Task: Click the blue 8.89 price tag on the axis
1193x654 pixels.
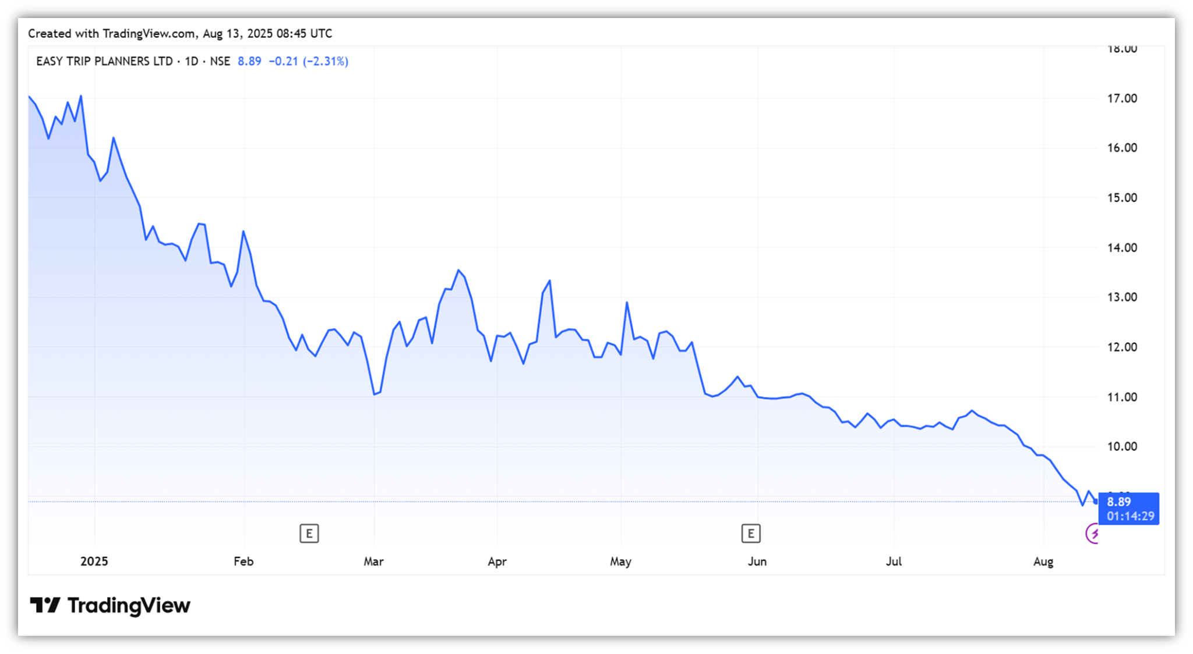Action: coord(1119,502)
